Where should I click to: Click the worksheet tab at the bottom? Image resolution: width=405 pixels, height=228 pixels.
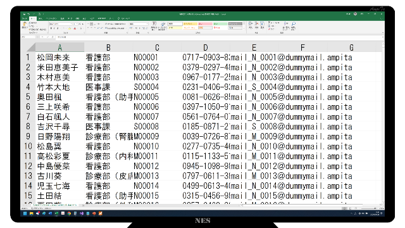click(55, 205)
